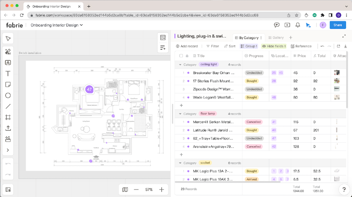Open the Onboarding Interior Design project dropdown
Image resolution: width=352 pixels, height=197 pixels.
tap(57, 25)
